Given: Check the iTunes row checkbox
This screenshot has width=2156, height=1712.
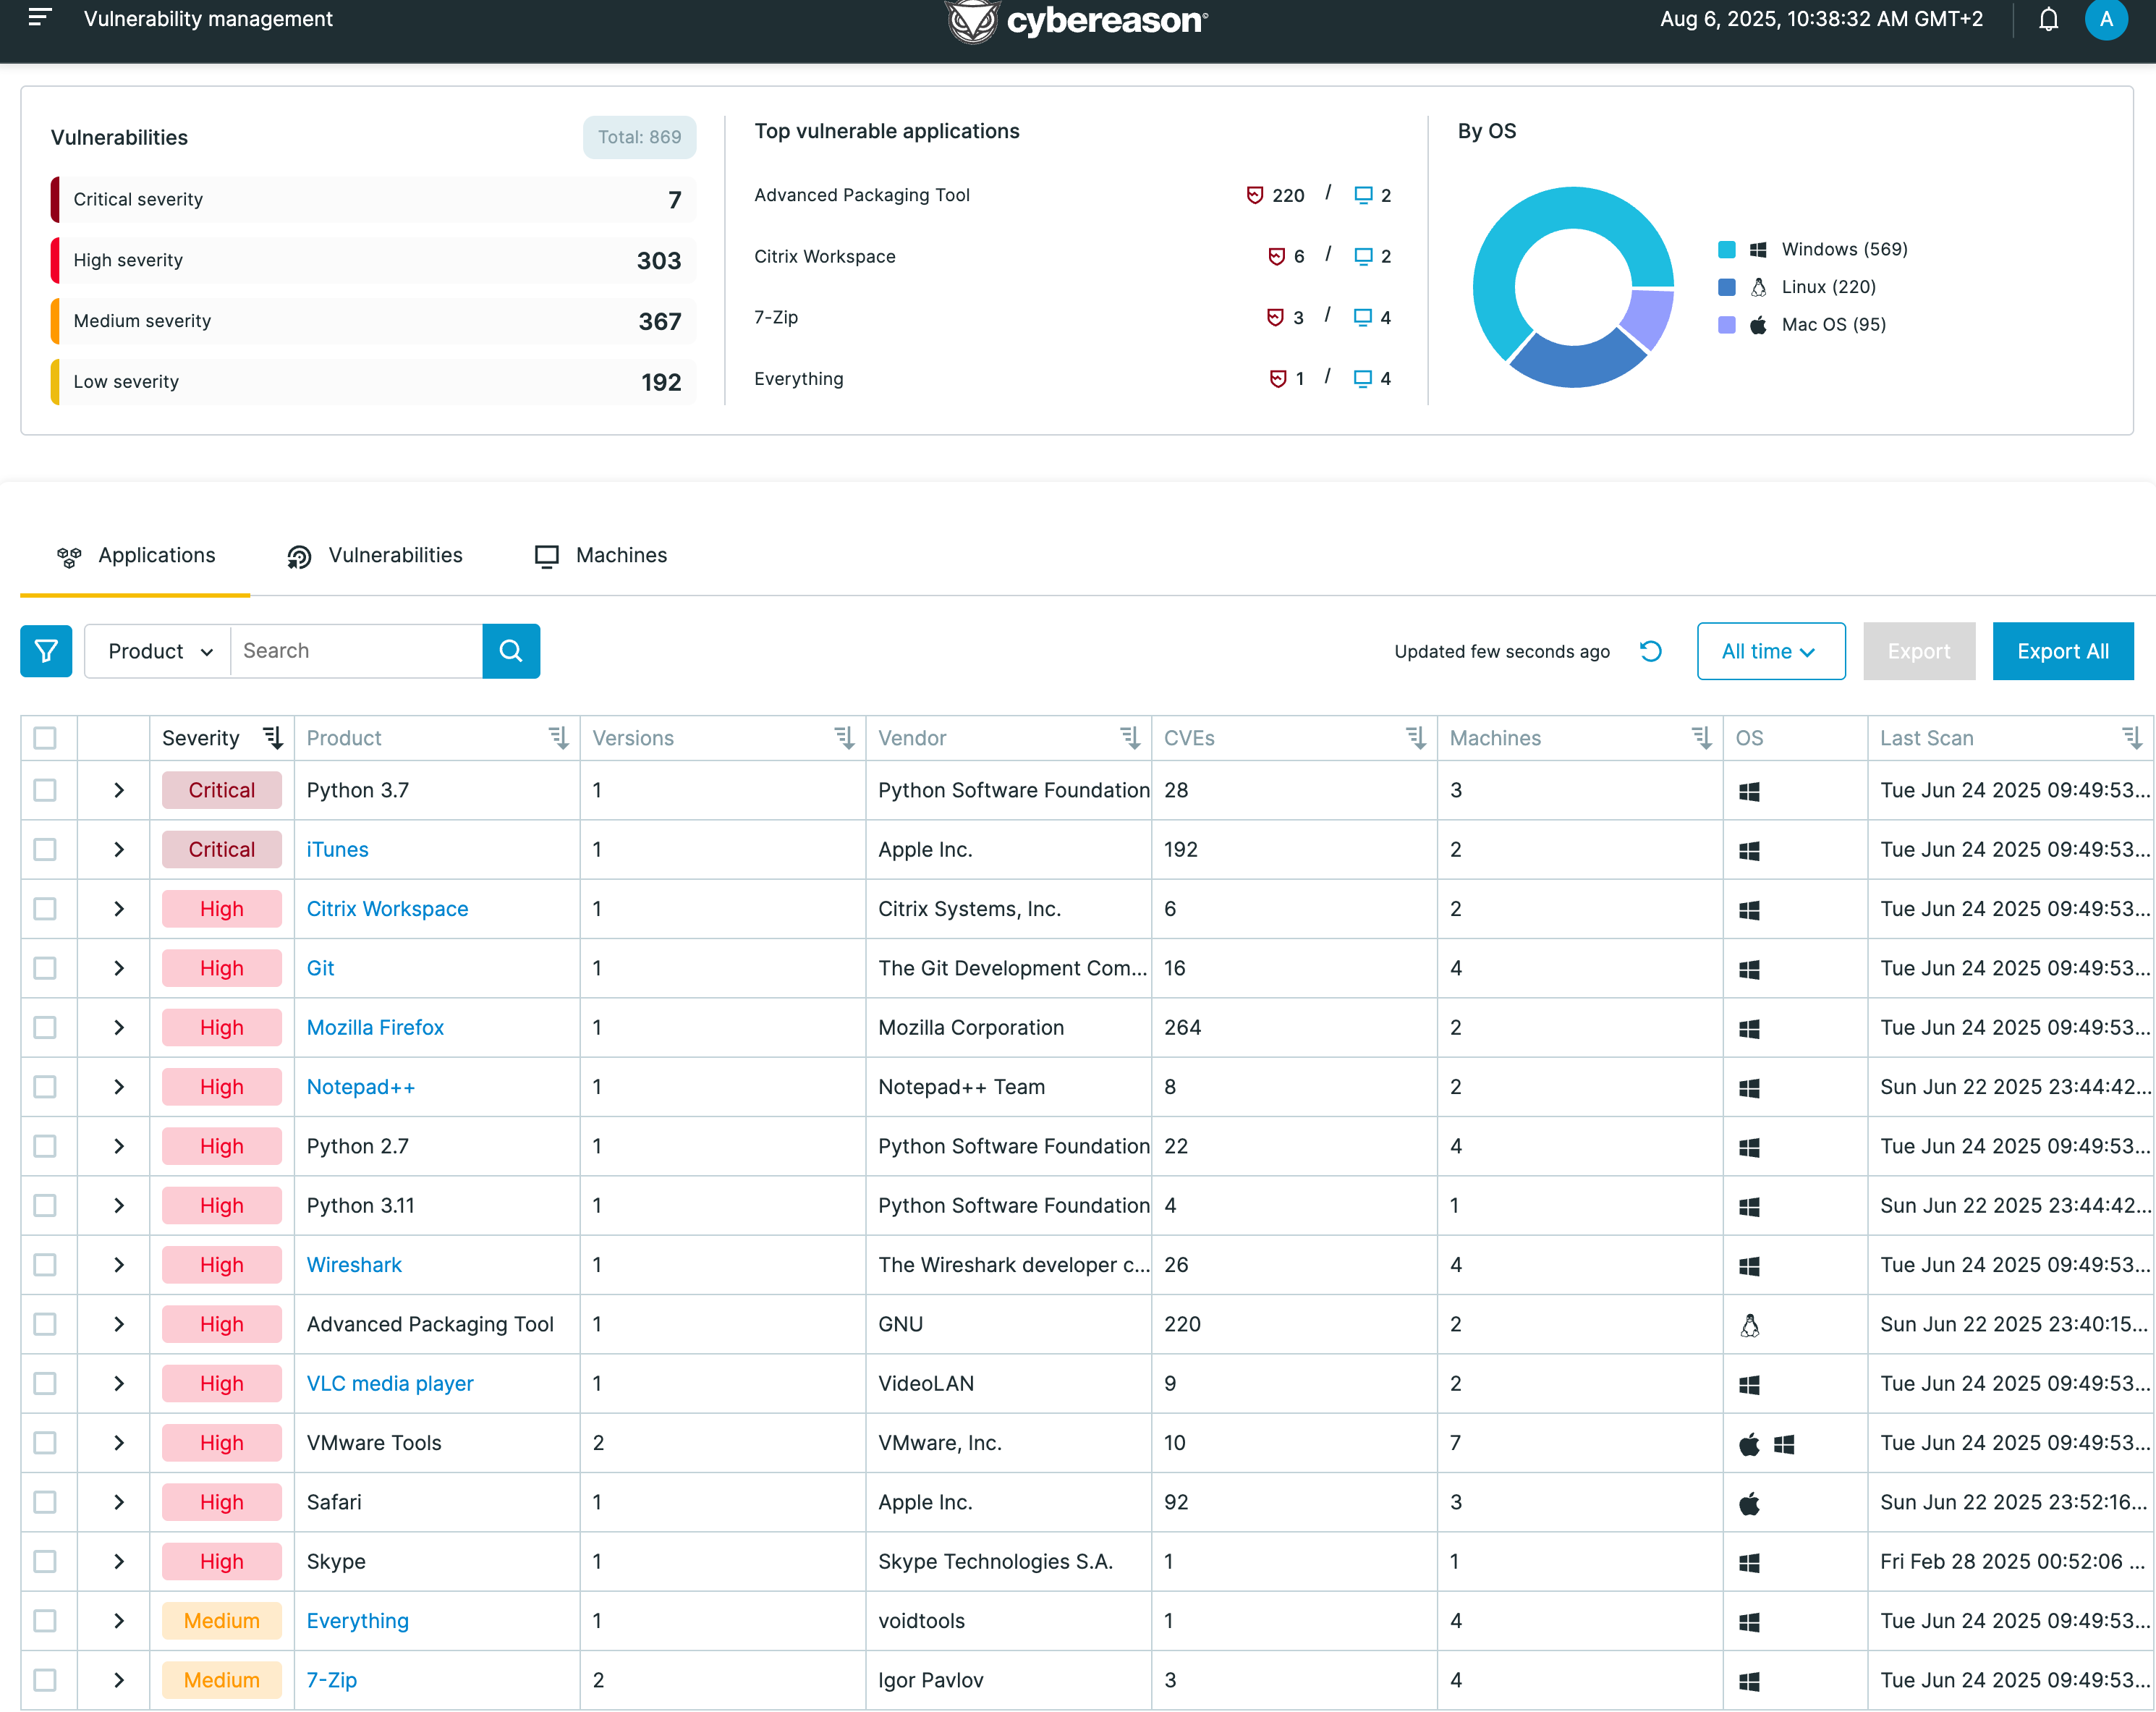Looking at the screenshot, I should [45, 849].
